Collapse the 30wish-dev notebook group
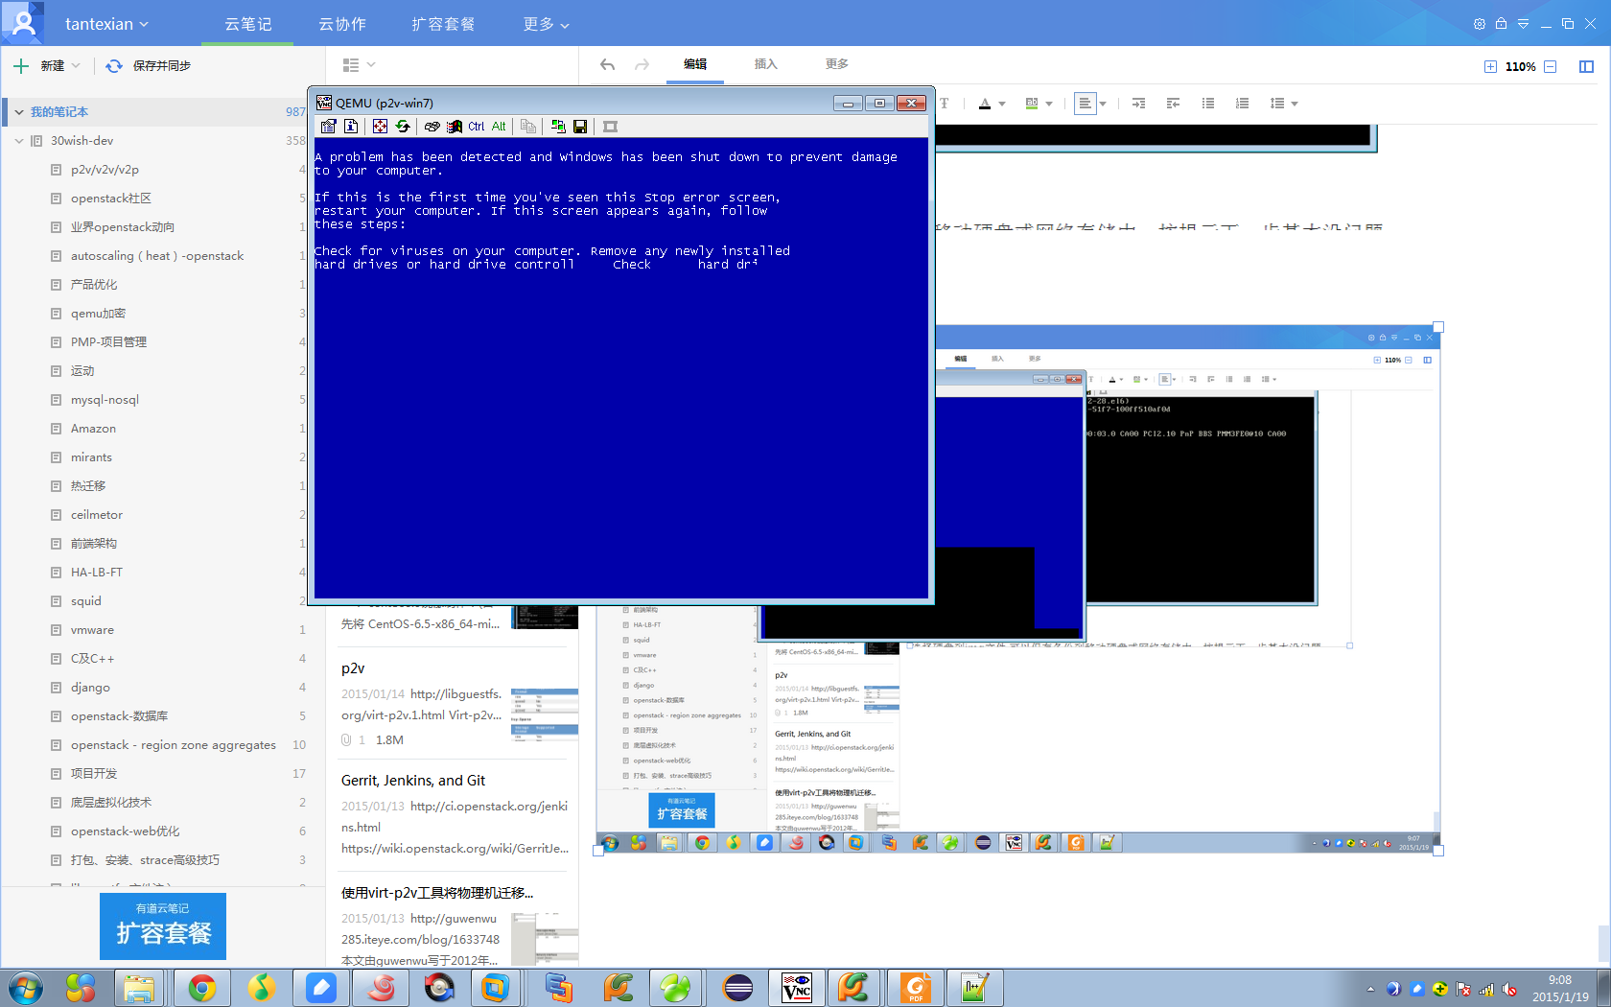Image resolution: width=1611 pixels, height=1007 pixels. coord(18,141)
